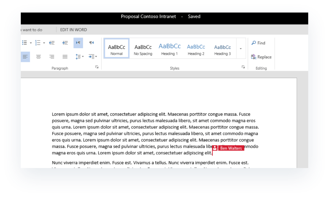Toggle right-to-left text direction

click(x=91, y=43)
